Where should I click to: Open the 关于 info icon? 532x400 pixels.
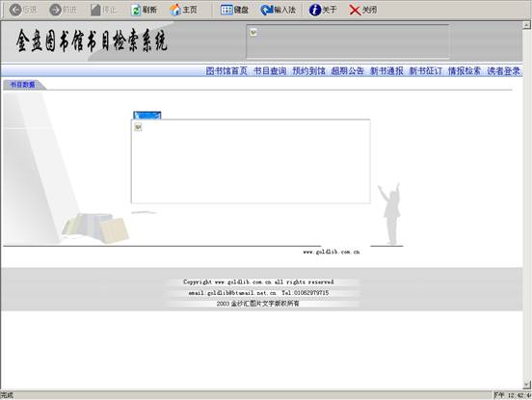(x=315, y=10)
